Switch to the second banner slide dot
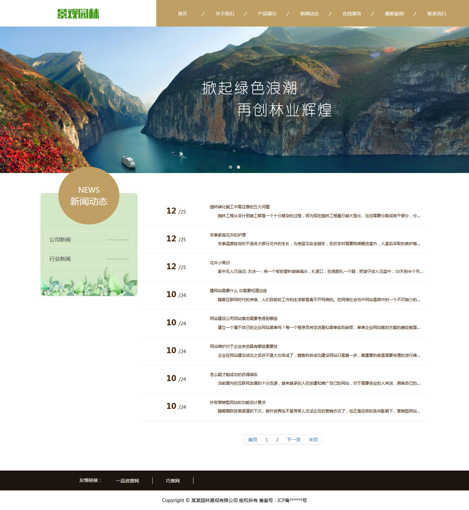 pyautogui.click(x=238, y=167)
